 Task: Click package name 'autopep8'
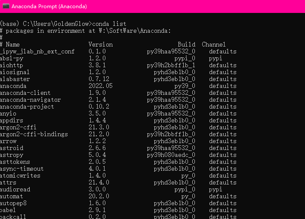[13, 203]
